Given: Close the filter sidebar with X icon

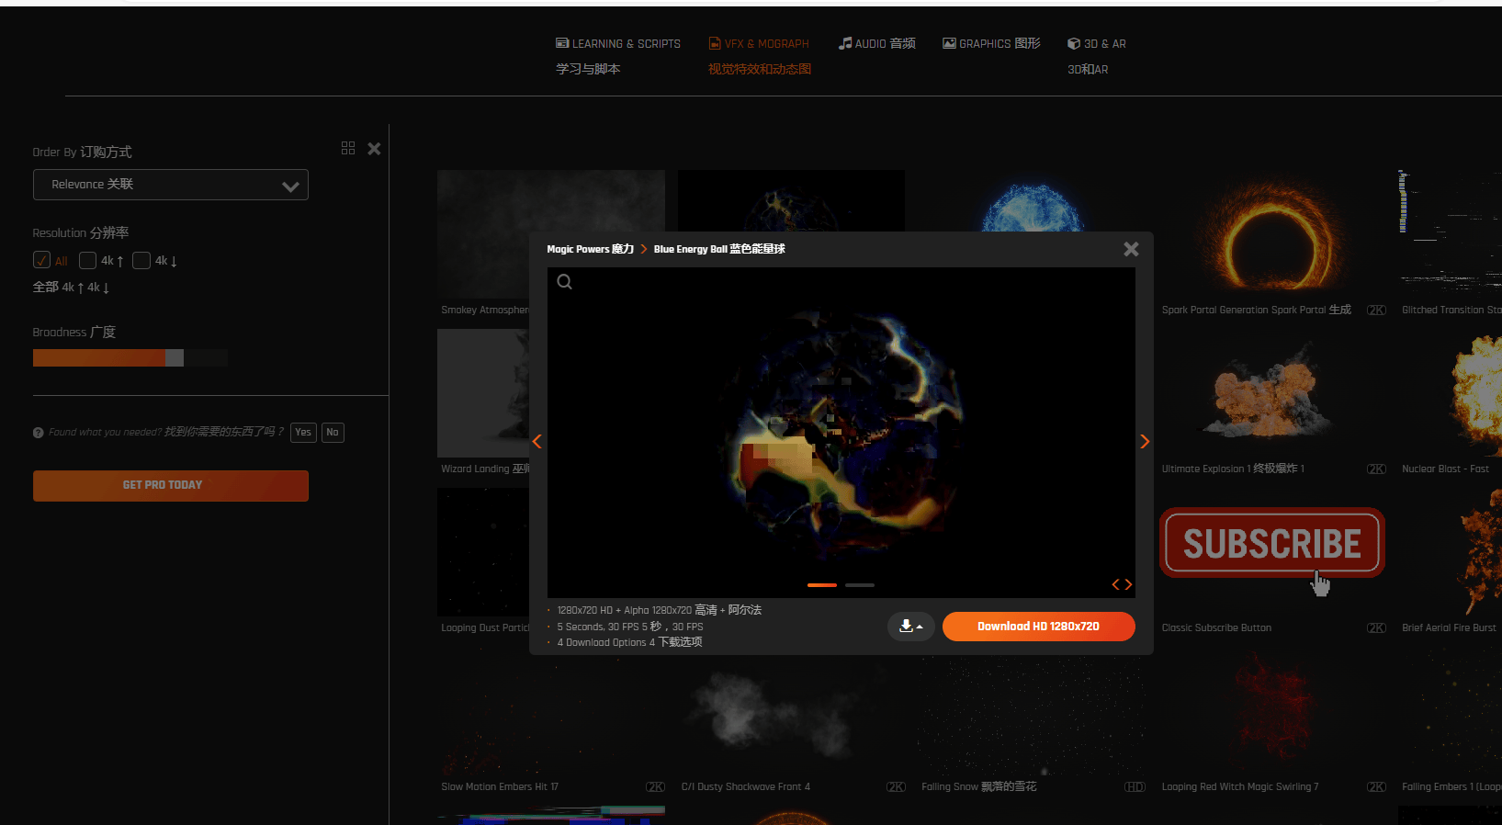Looking at the screenshot, I should [374, 149].
